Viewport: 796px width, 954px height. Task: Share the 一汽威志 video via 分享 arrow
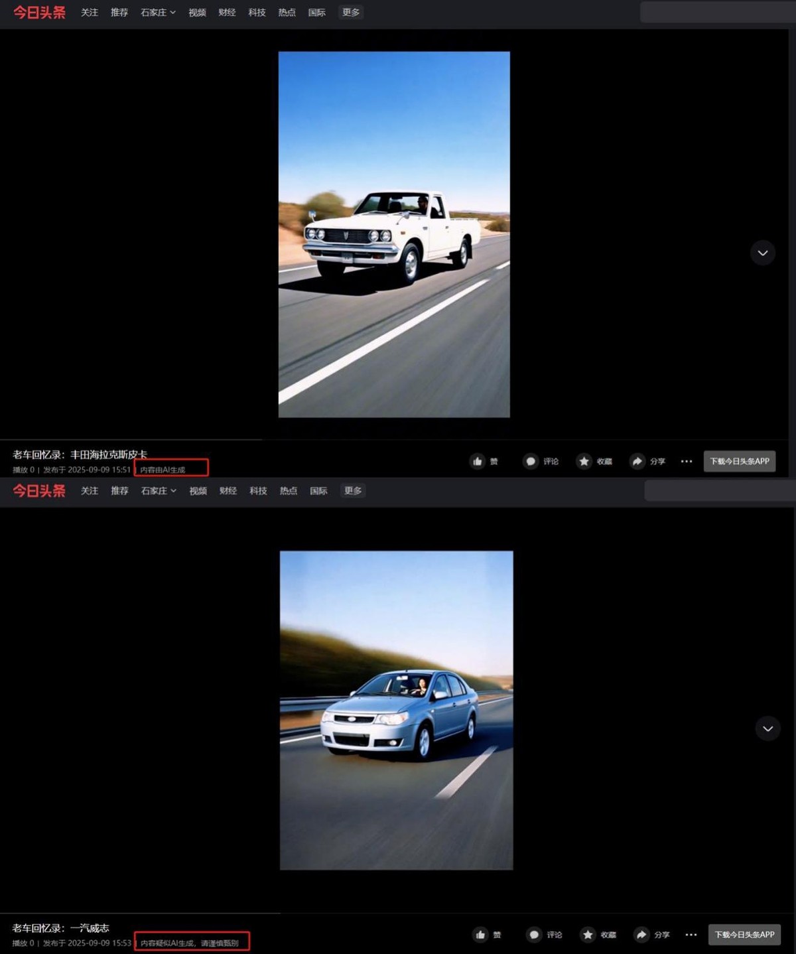(641, 935)
